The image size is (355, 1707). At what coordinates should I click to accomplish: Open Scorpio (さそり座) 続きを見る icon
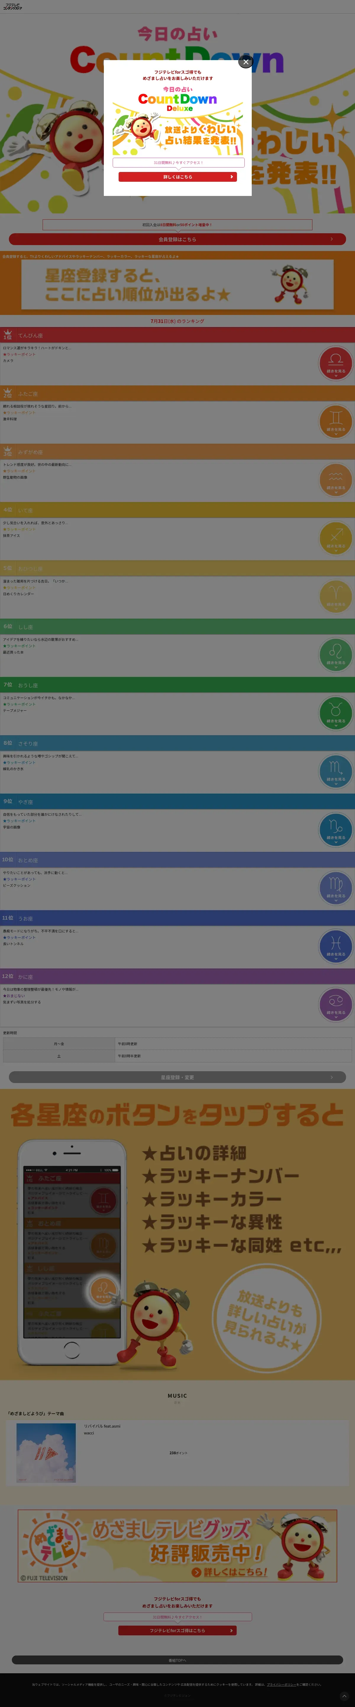coord(336,771)
